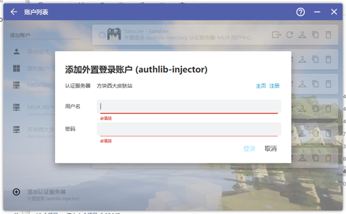Click the 方块西大皮肤站 server name in dialog

[x=115, y=86]
